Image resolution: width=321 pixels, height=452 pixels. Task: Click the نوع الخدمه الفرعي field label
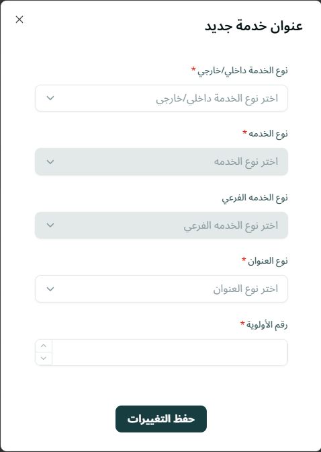click(x=255, y=198)
